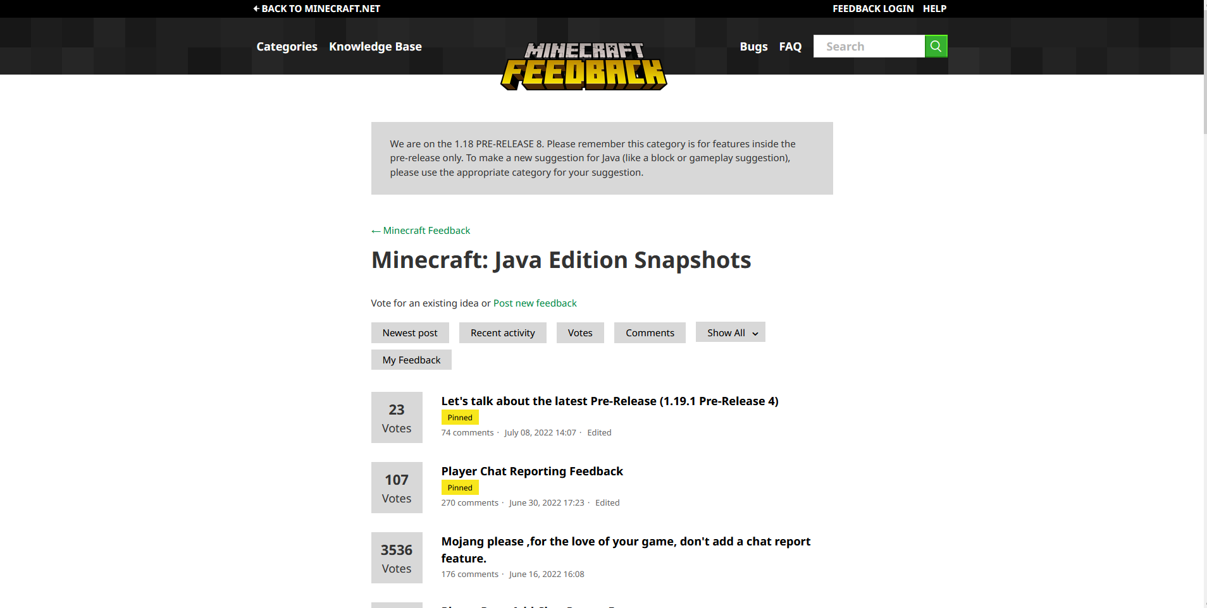Screen dimensions: 1207x608
Task: Click the 'July 08, 2022 14:07' date
Action: click(540, 433)
